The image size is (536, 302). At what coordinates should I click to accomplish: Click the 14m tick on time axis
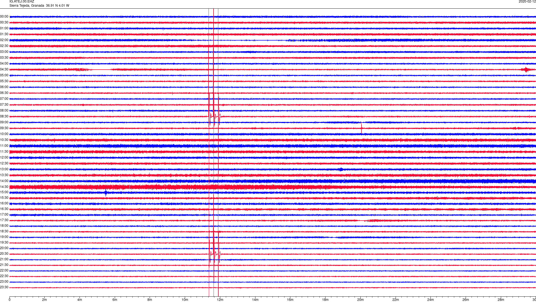coord(255,300)
